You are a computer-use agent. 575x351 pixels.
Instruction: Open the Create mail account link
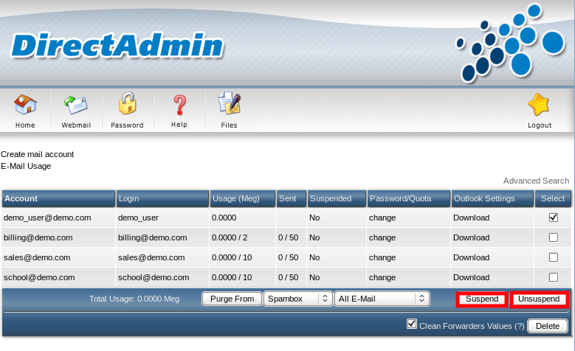38,155
